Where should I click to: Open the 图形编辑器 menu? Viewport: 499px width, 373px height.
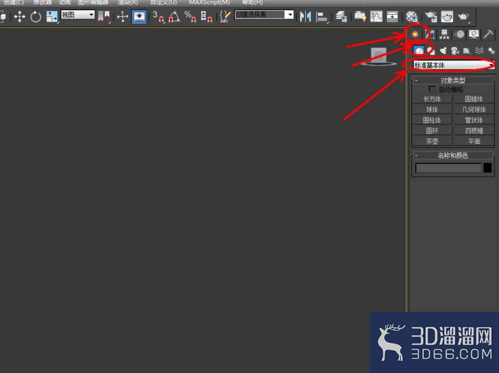[x=93, y=2]
